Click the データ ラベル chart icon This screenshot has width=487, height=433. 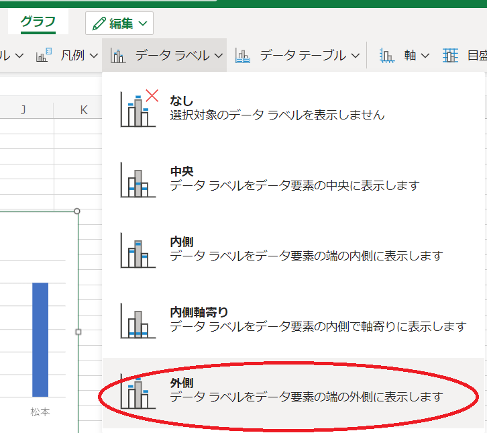(118, 56)
